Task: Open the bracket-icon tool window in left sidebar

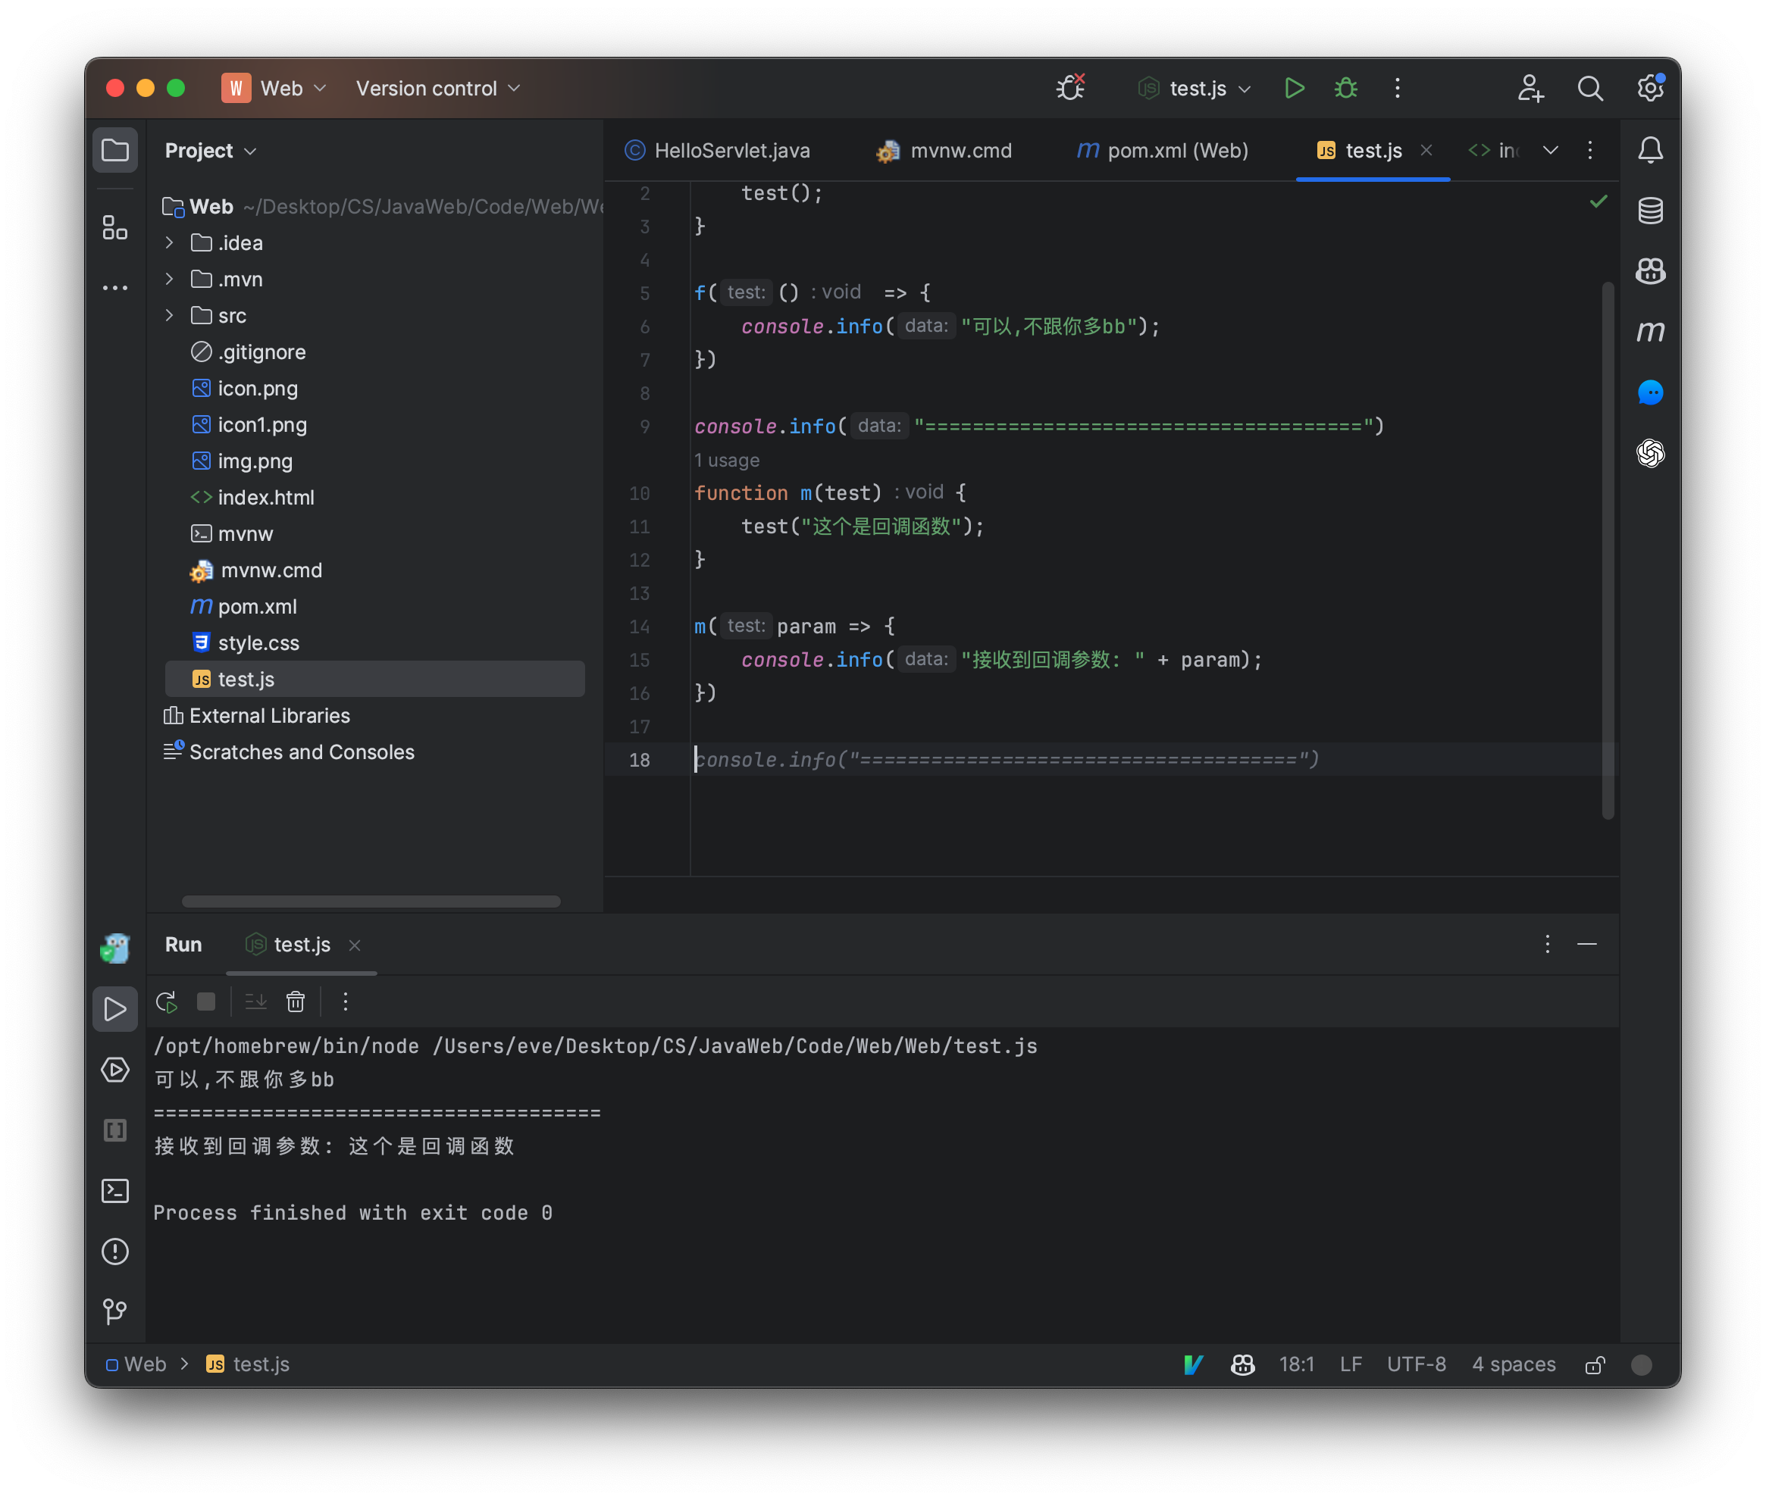Action: (115, 1130)
